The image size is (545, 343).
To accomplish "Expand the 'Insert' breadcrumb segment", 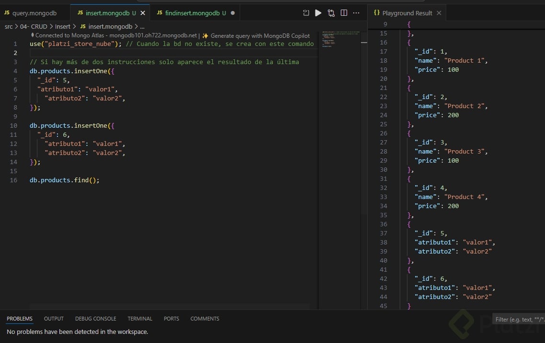I will (x=62, y=26).
